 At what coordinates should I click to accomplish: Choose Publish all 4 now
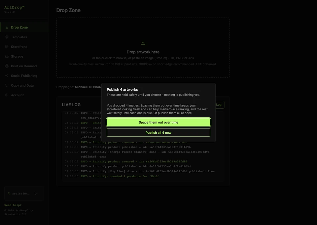coord(158,132)
